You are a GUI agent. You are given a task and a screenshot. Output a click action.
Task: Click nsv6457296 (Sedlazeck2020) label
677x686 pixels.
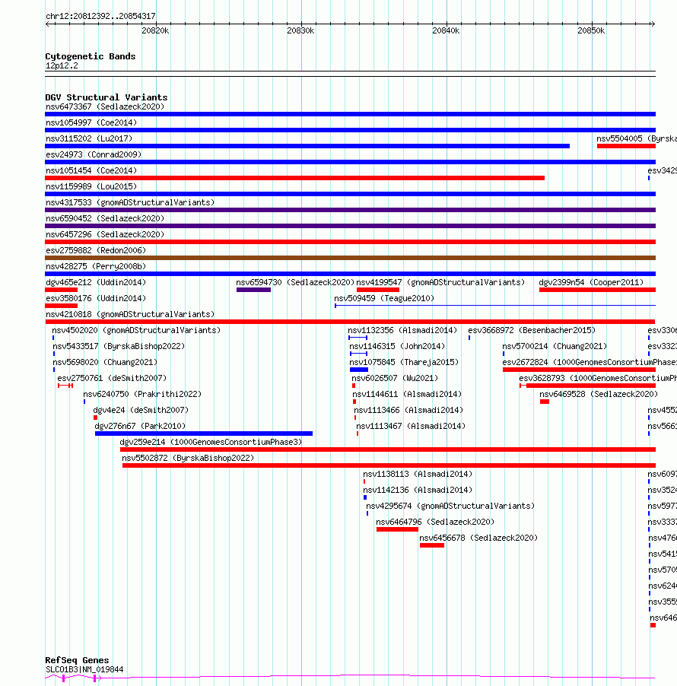[105, 234]
